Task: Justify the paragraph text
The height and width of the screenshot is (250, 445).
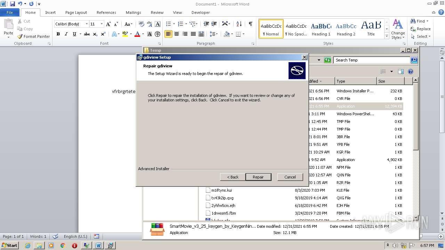Action: click(193, 34)
